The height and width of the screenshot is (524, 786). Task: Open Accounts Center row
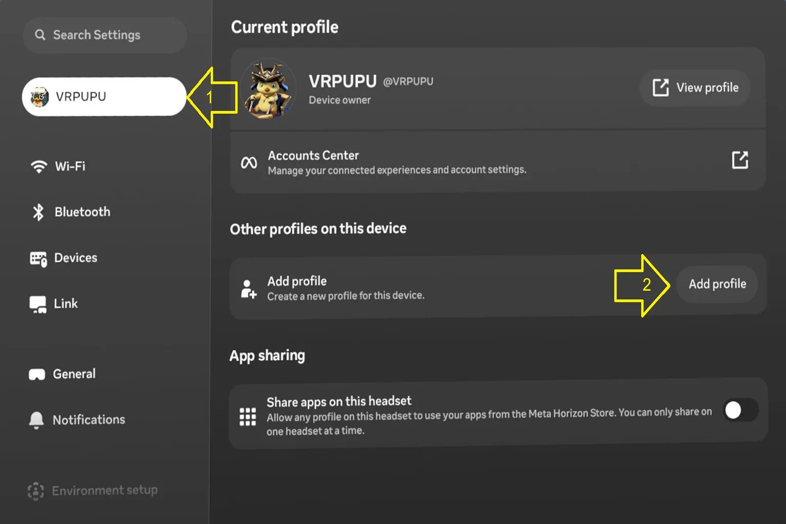pyautogui.click(x=498, y=162)
